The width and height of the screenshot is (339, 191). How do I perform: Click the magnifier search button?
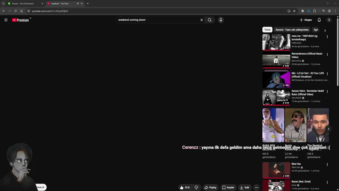pos(209,20)
